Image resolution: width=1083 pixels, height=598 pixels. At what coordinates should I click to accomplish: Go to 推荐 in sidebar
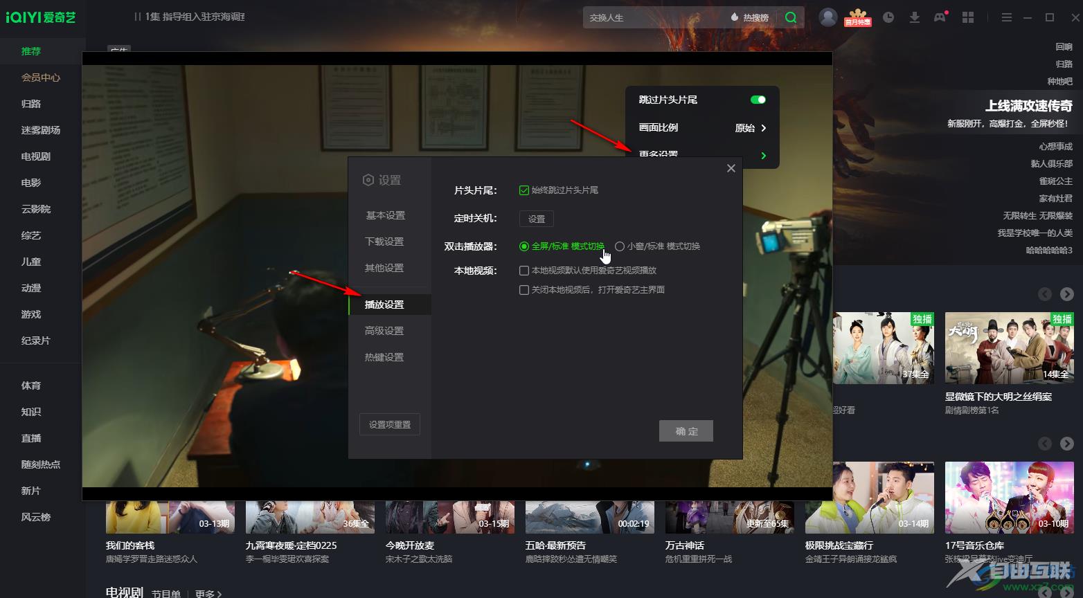pos(31,51)
